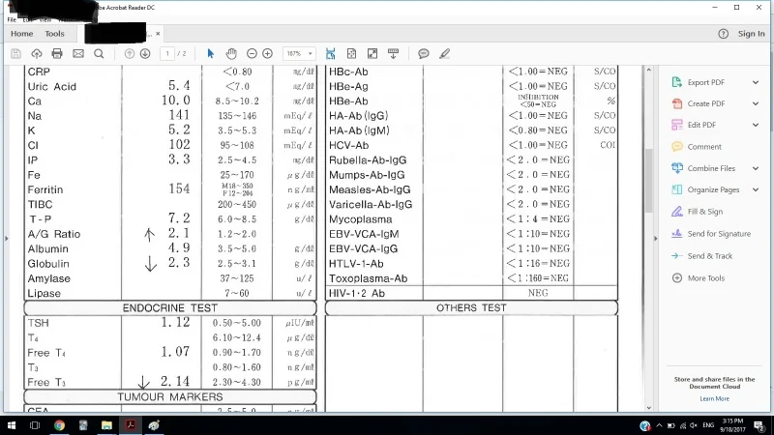Image resolution: width=774 pixels, height=435 pixels.
Task: Go to previous page arrow icon
Action: pyautogui.click(x=130, y=54)
